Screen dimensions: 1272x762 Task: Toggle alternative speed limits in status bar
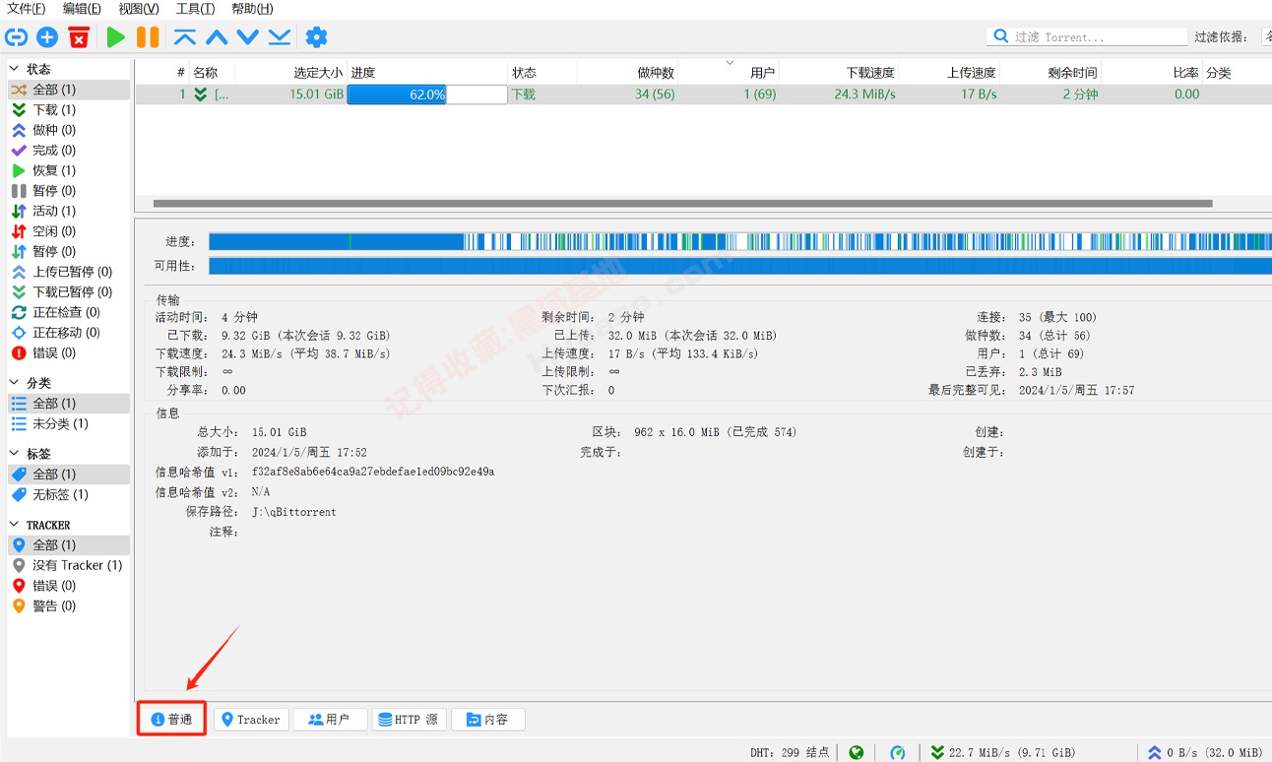click(x=896, y=752)
